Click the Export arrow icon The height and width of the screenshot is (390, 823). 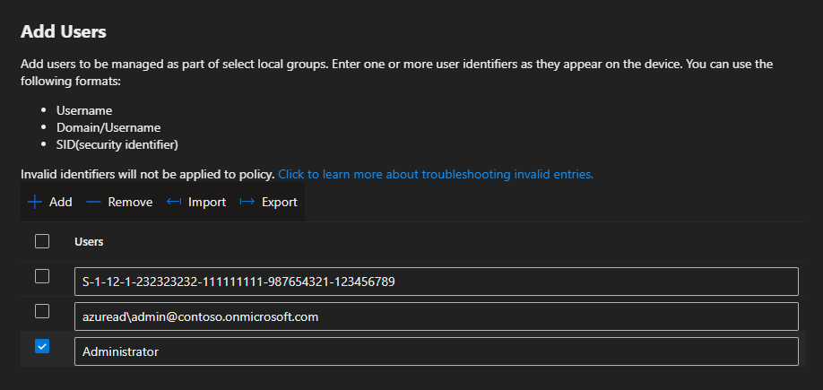tap(247, 202)
